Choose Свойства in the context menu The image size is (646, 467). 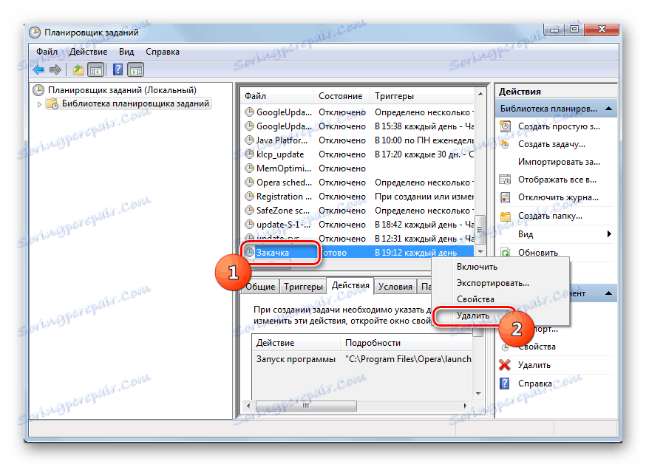click(500, 299)
